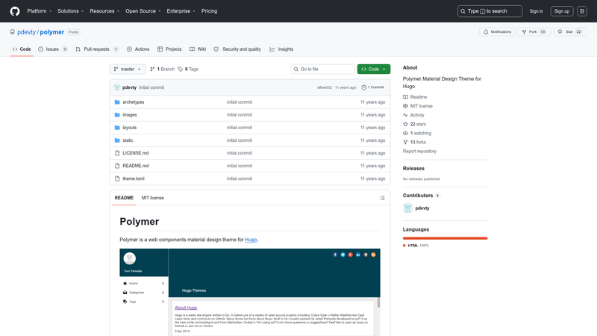
Task: Click the commit history clock icon
Action: 363,87
